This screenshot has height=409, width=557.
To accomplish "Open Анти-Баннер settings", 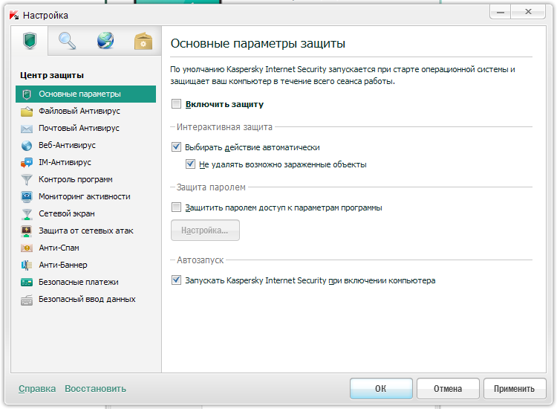I will [x=85, y=265].
